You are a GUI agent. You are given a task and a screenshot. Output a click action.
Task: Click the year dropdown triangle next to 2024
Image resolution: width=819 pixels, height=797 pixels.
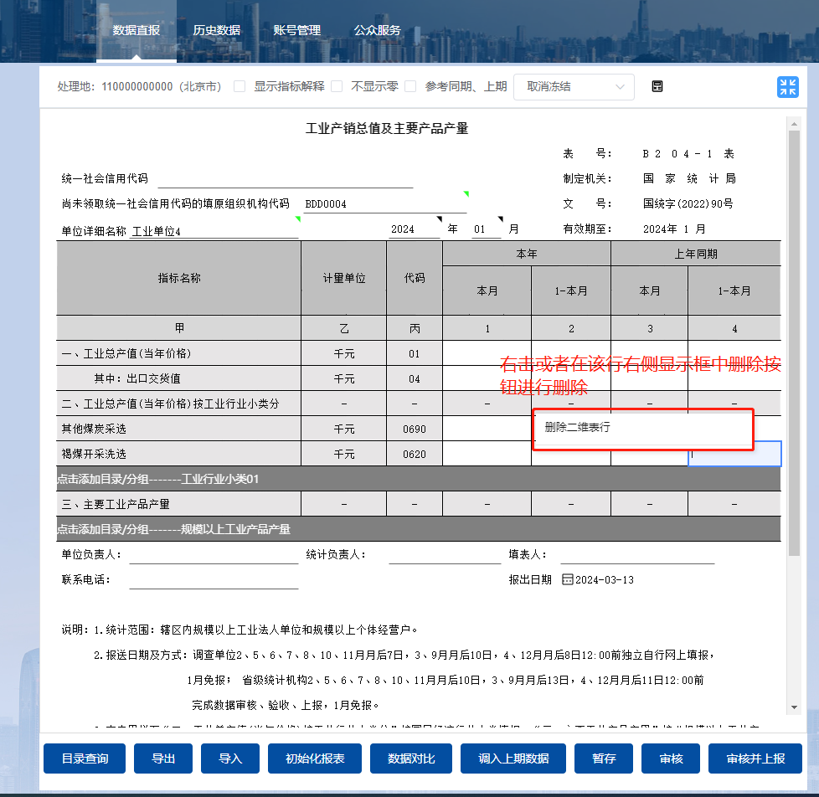(439, 220)
